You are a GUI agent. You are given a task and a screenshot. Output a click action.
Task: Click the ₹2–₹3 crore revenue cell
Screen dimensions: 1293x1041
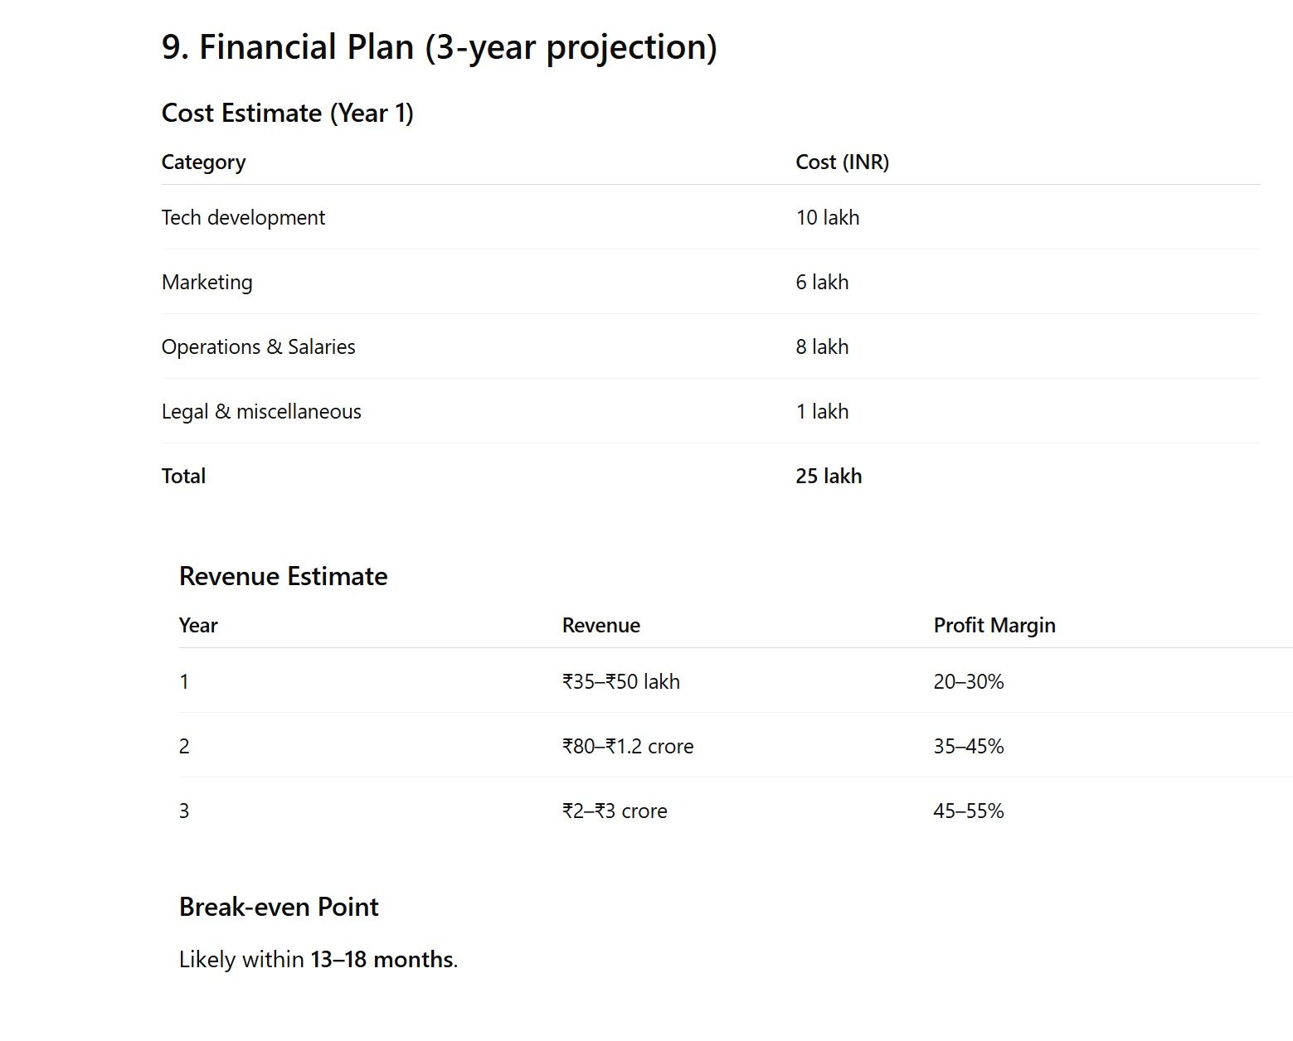[x=614, y=811]
